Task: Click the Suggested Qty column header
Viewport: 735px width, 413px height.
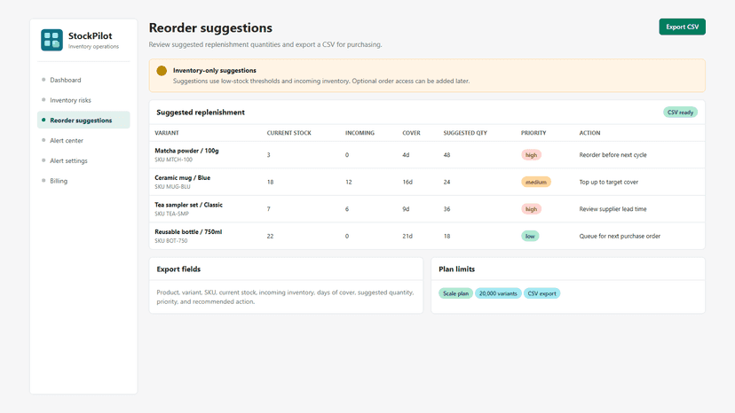Action: (x=465, y=133)
